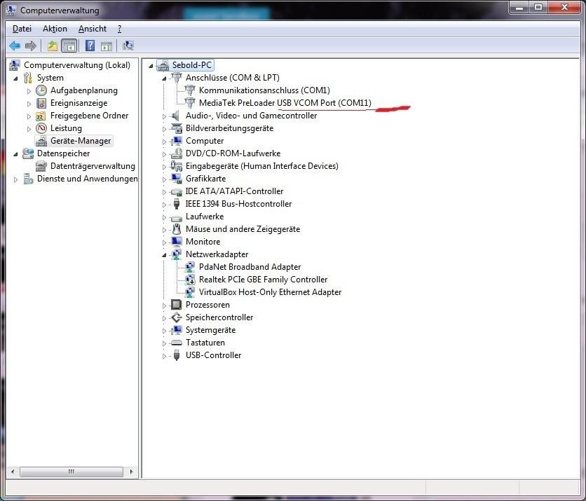Select MediaTek PreLoader USB VCOM Port (COM11)
586x501 pixels.
[x=285, y=103]
